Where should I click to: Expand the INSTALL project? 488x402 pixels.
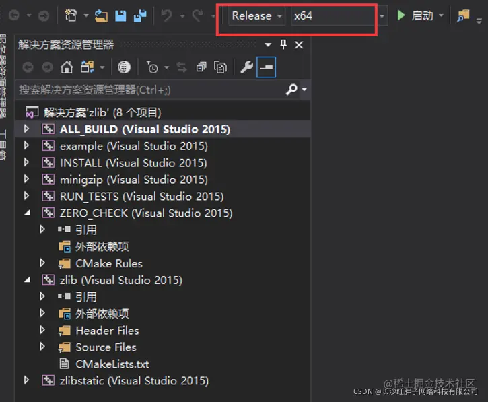26,162
